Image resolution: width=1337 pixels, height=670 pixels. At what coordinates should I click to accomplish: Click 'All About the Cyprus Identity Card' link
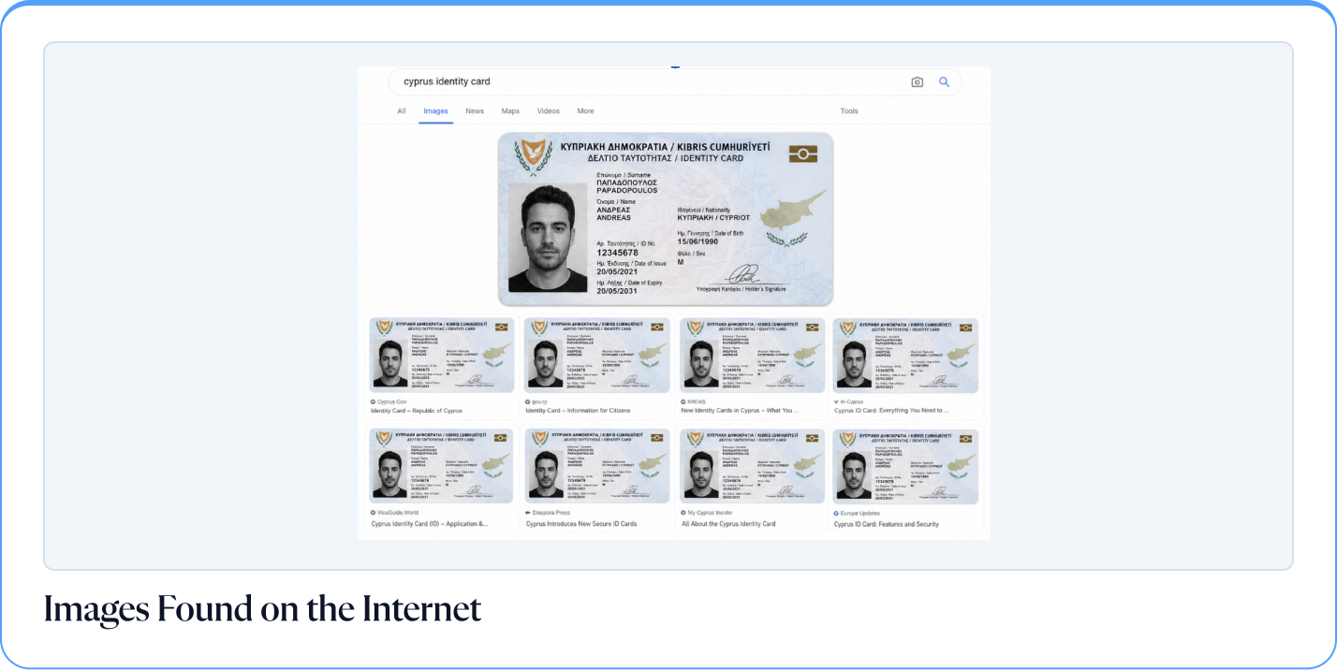point(728,524)
